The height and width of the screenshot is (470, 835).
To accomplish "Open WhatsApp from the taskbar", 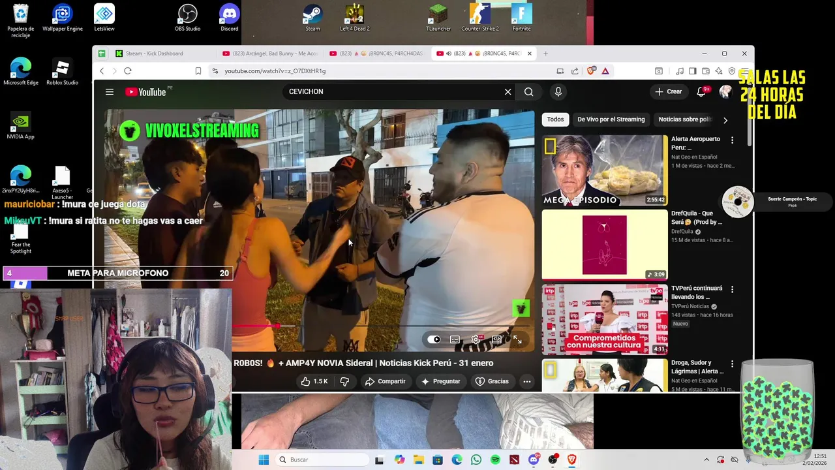I will pyautogui.click(x=476, y=460).
